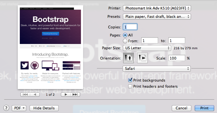Click the Print button
This screenshot has height=113, width=217.
204,108
